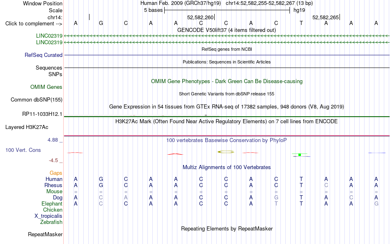
Task: Click the Chicken alignment row label
Action: 53,210
